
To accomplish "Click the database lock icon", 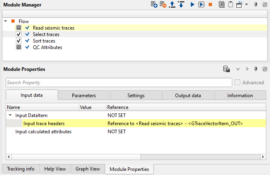I will click(227, 69).
